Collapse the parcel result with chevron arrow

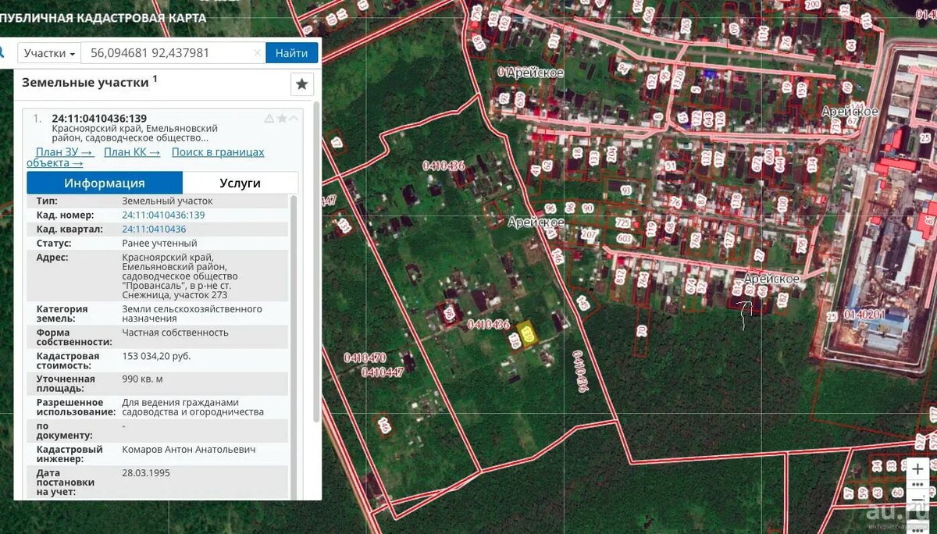[294, 119]
